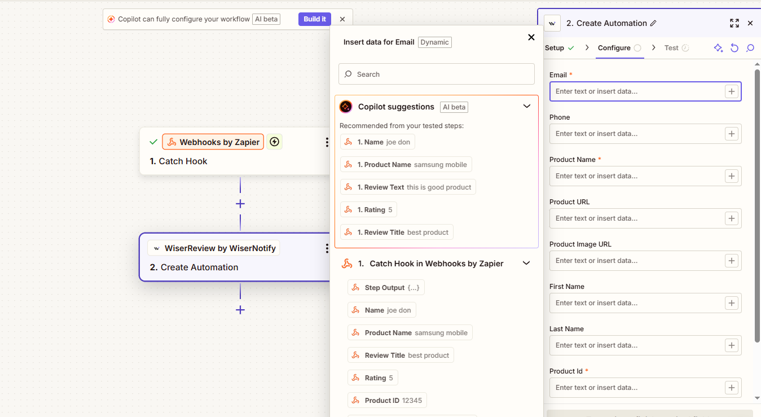Collapse the Copilot suggestions section
The image size is (761, 417).
(526, 107)
